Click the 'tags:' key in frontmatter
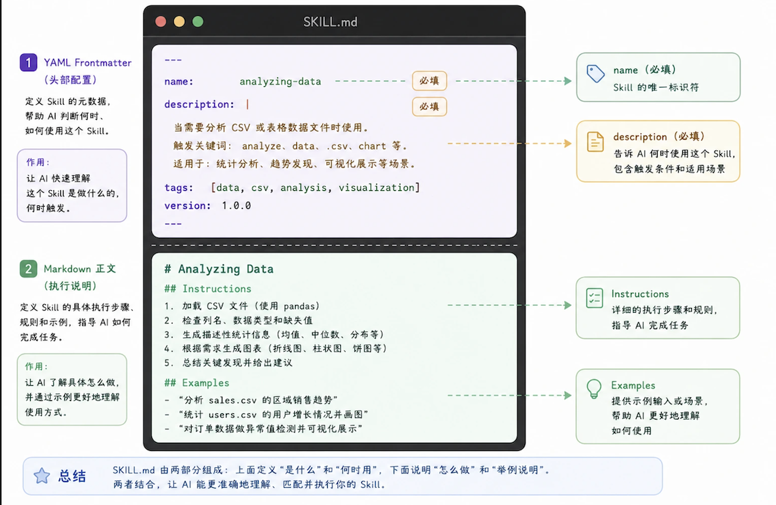776x505 pixels. (x=179, y=187)
